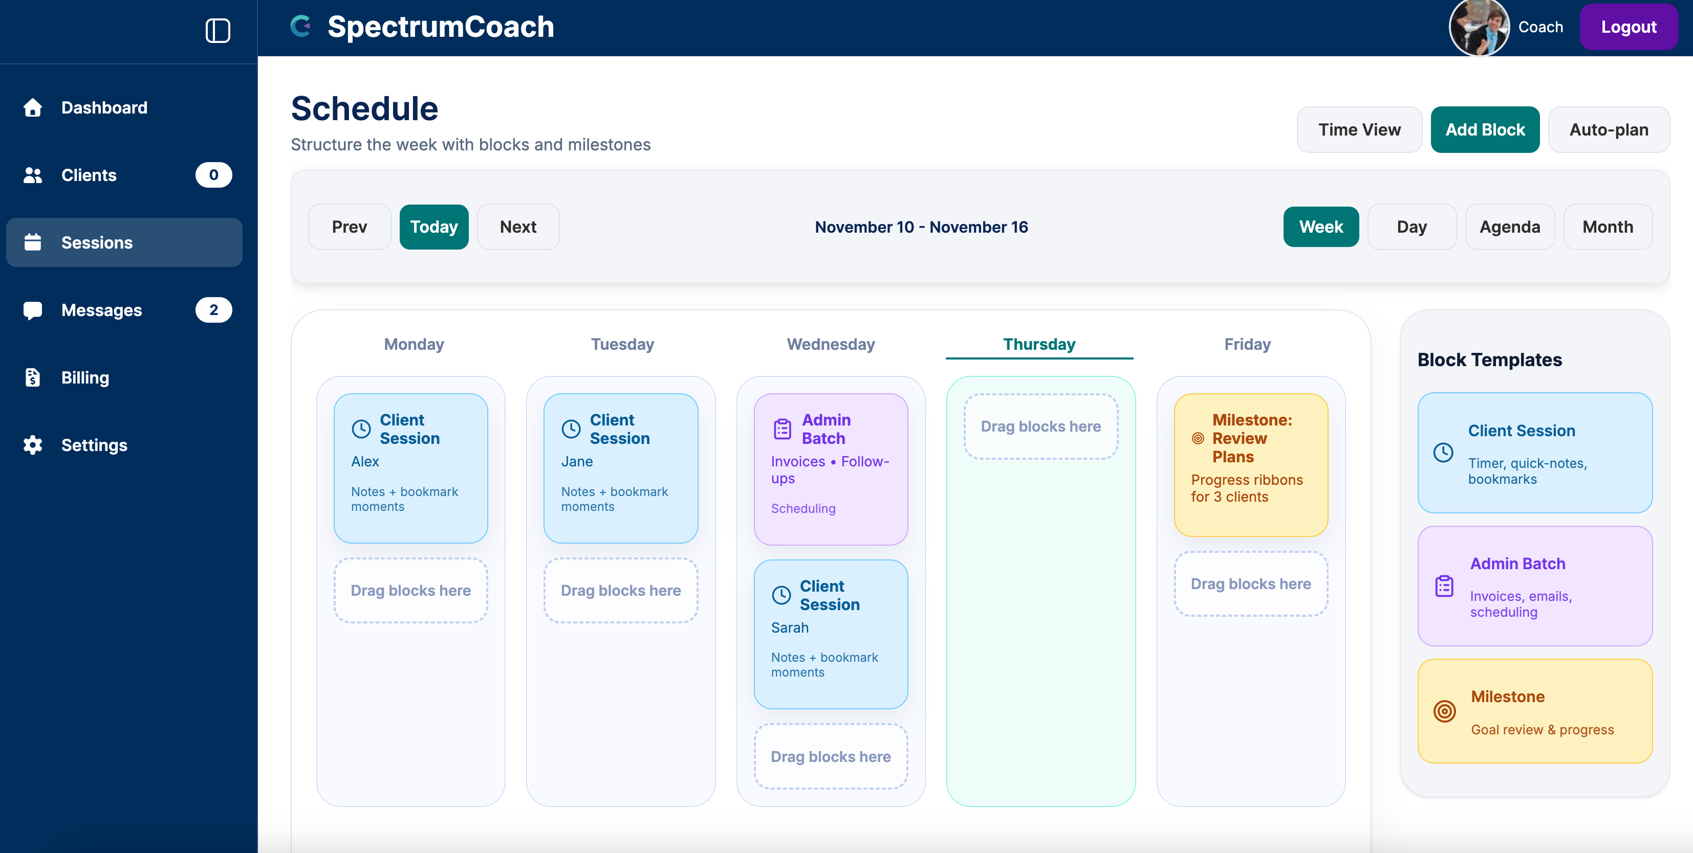Viewport: 1693px width, 853px height.
Task: Open Time View
Action: (1359, 129)
